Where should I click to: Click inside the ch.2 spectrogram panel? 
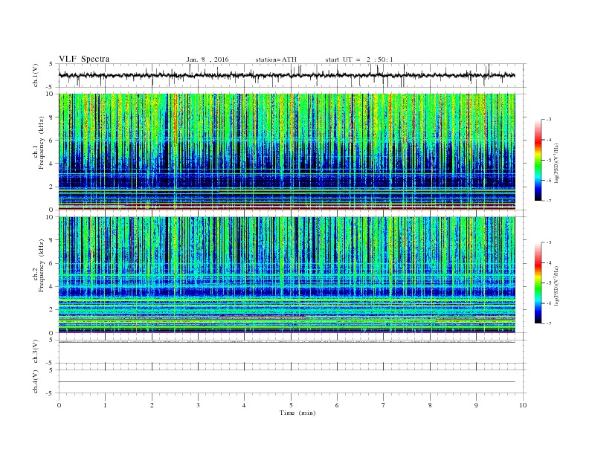[286, 274]
